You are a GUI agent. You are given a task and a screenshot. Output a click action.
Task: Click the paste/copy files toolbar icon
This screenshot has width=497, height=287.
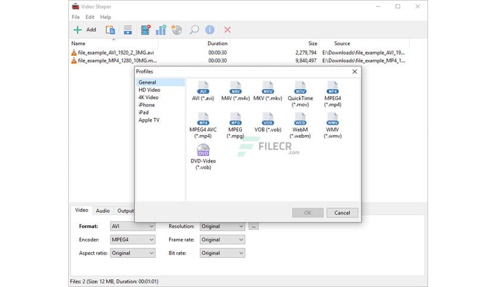pyautogui.click(x=110, y=30)
